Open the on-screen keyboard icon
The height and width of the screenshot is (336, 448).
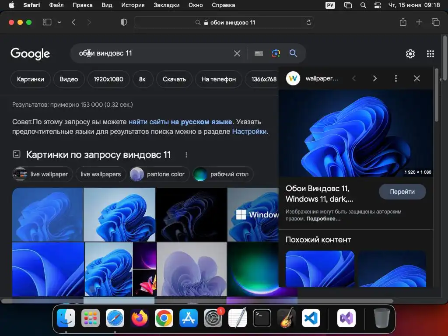point(259,53)
